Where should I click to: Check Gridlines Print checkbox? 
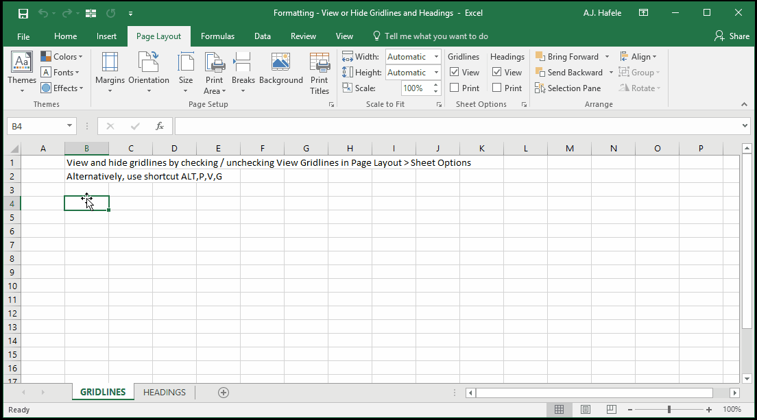tap(455, 88)
